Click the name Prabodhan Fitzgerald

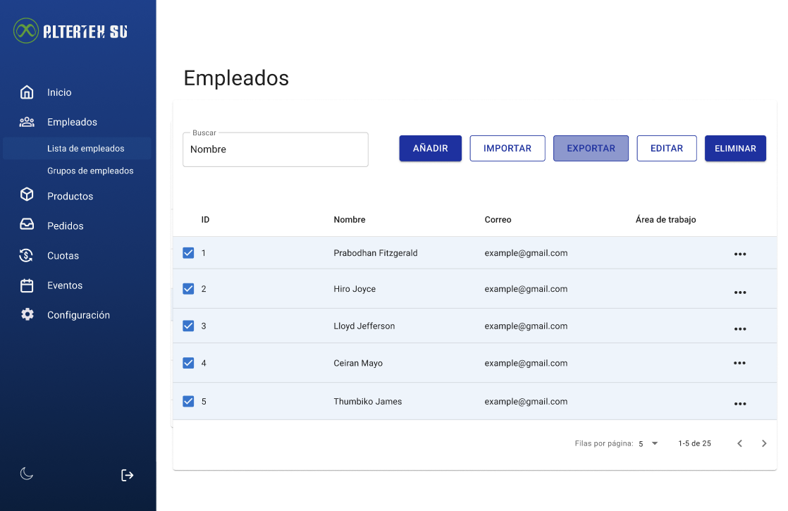[x=376, y=253]
